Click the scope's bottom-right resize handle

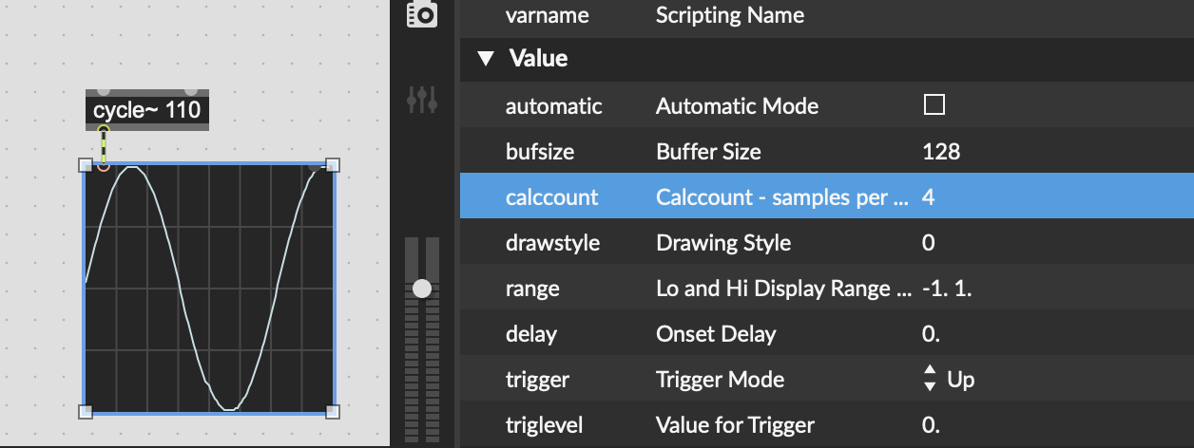point(333,411)
